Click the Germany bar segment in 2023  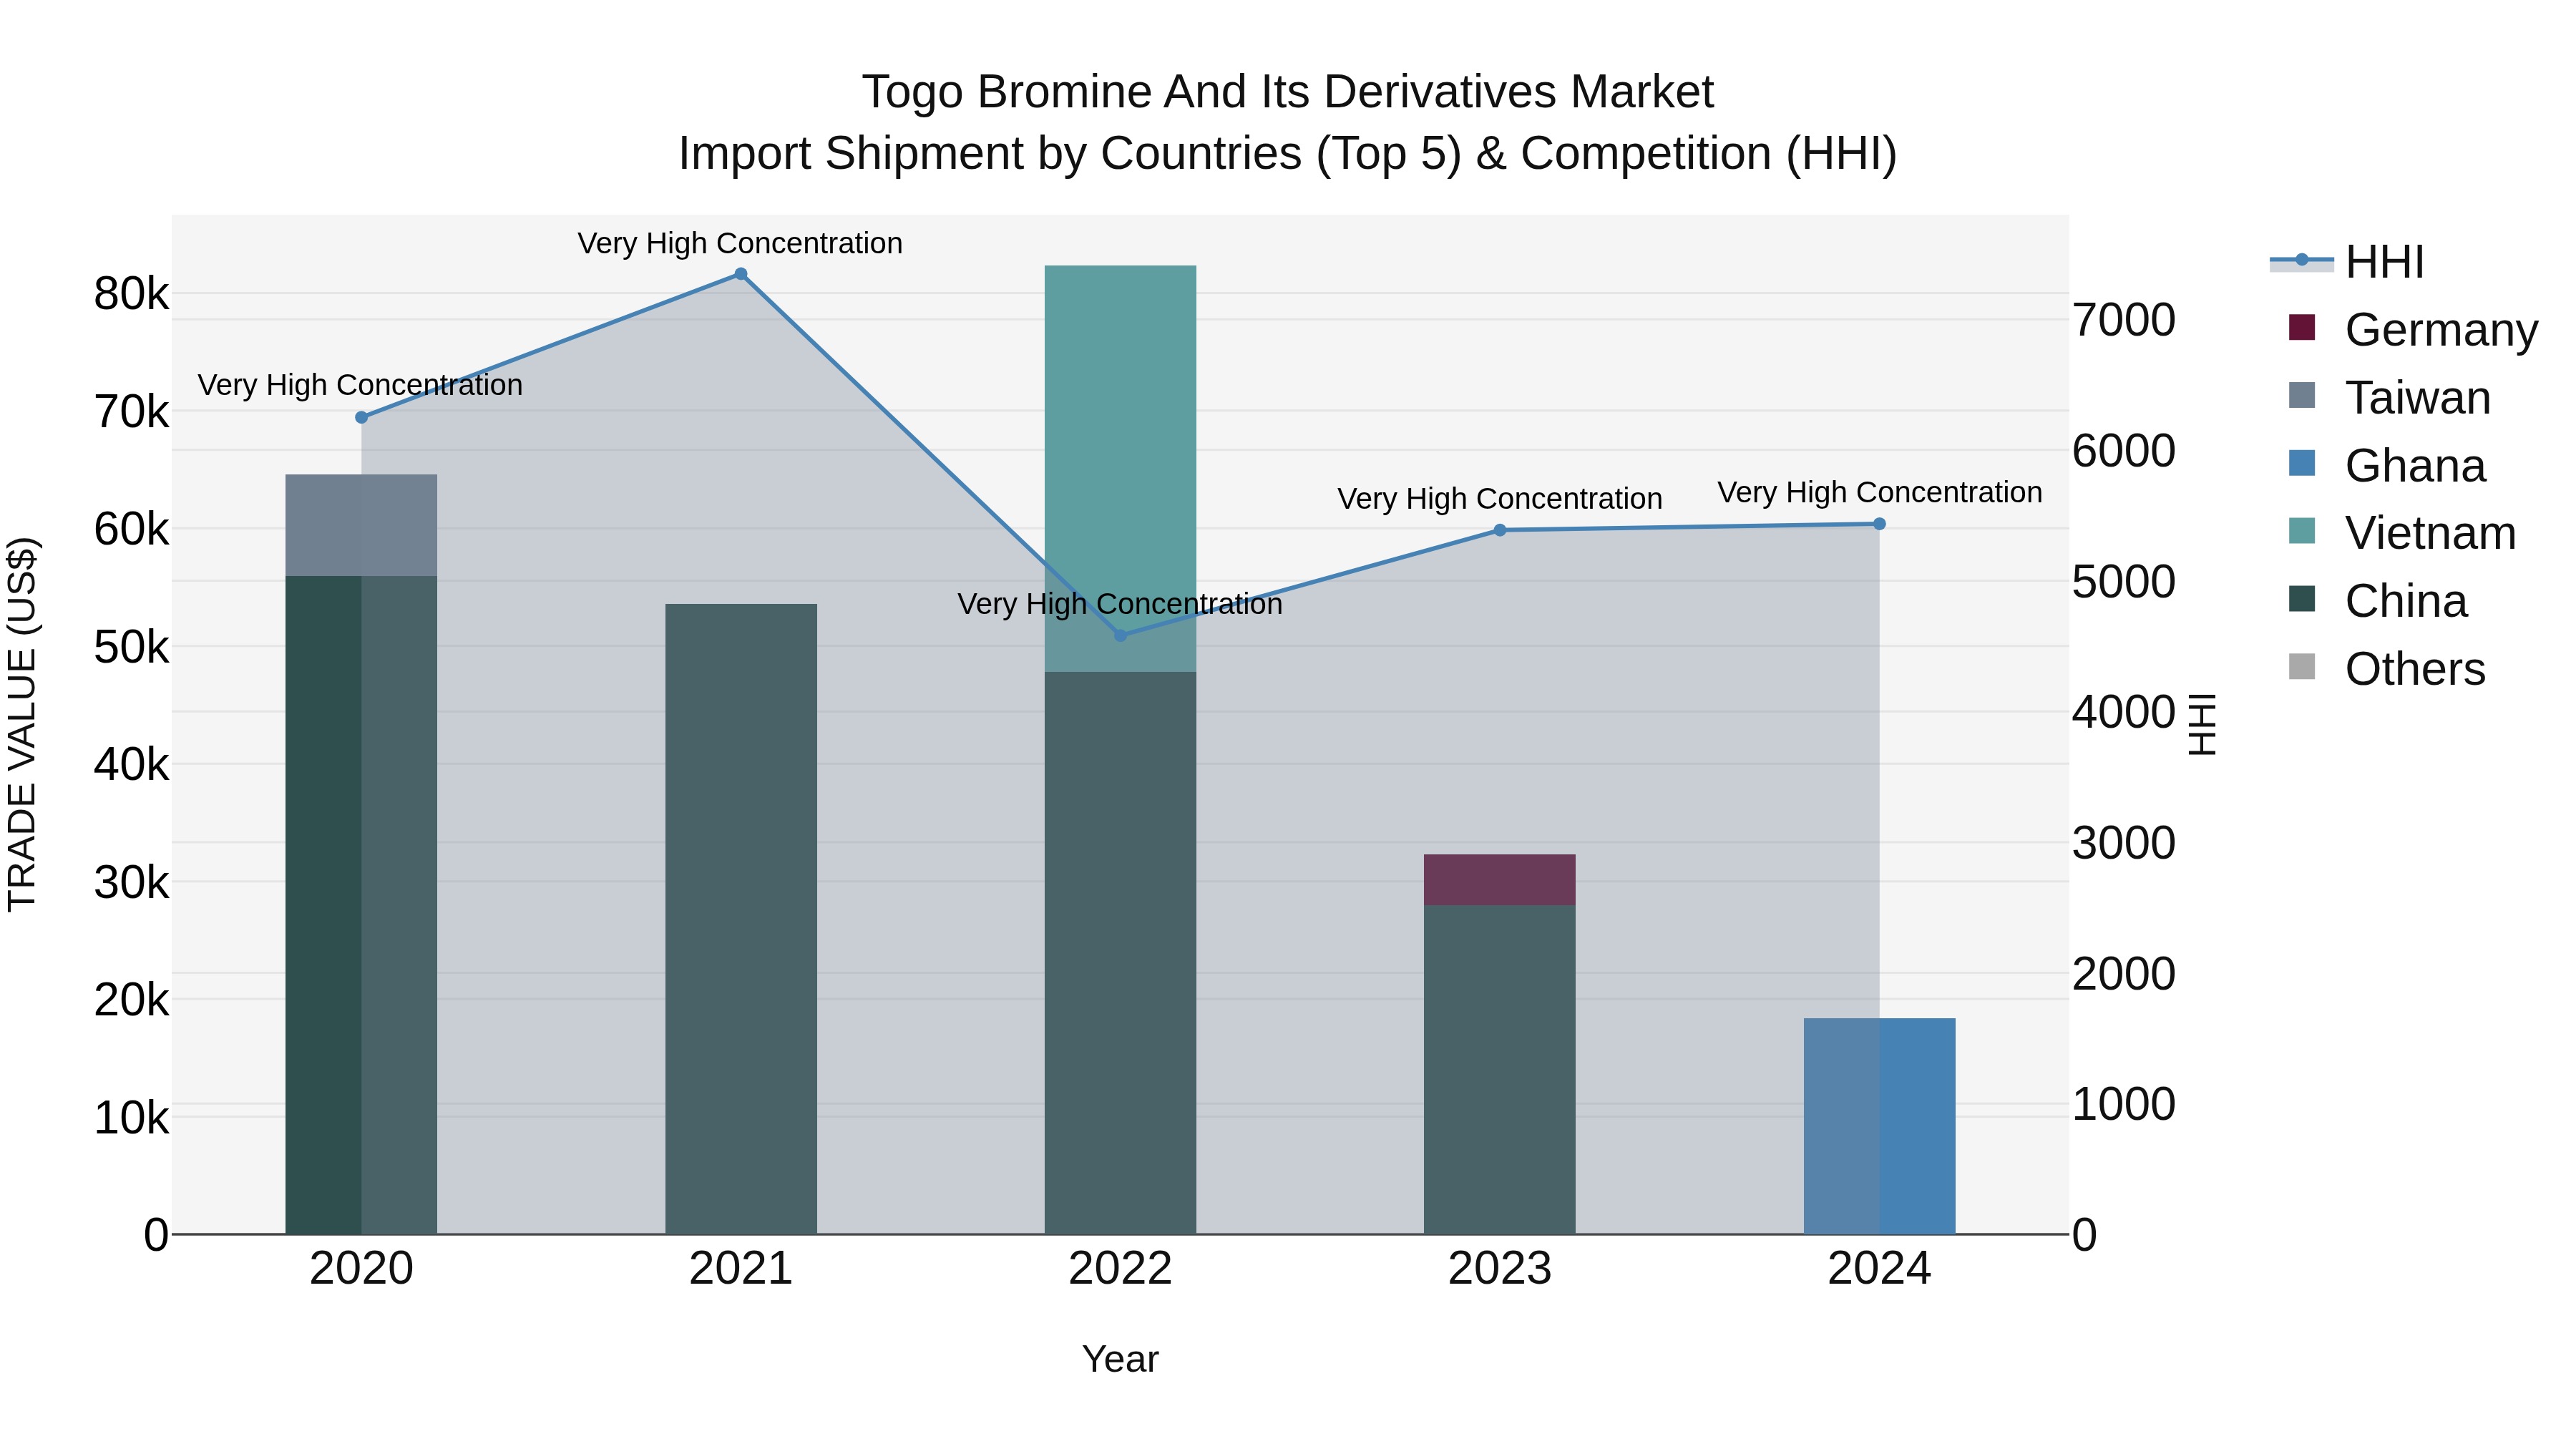pos(1500,880)
